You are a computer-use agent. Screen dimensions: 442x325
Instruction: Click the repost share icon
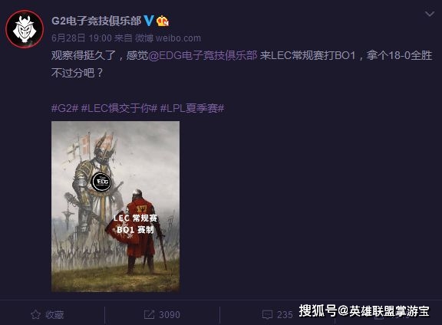coord(149,314)
